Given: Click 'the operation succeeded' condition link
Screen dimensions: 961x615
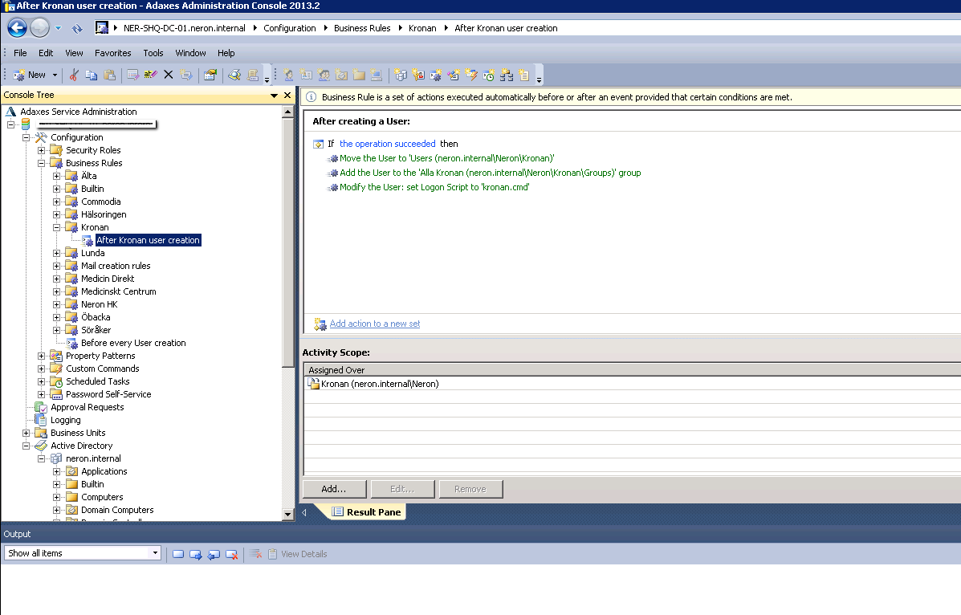Looking at the screenshot, I should tap(387, 144).
